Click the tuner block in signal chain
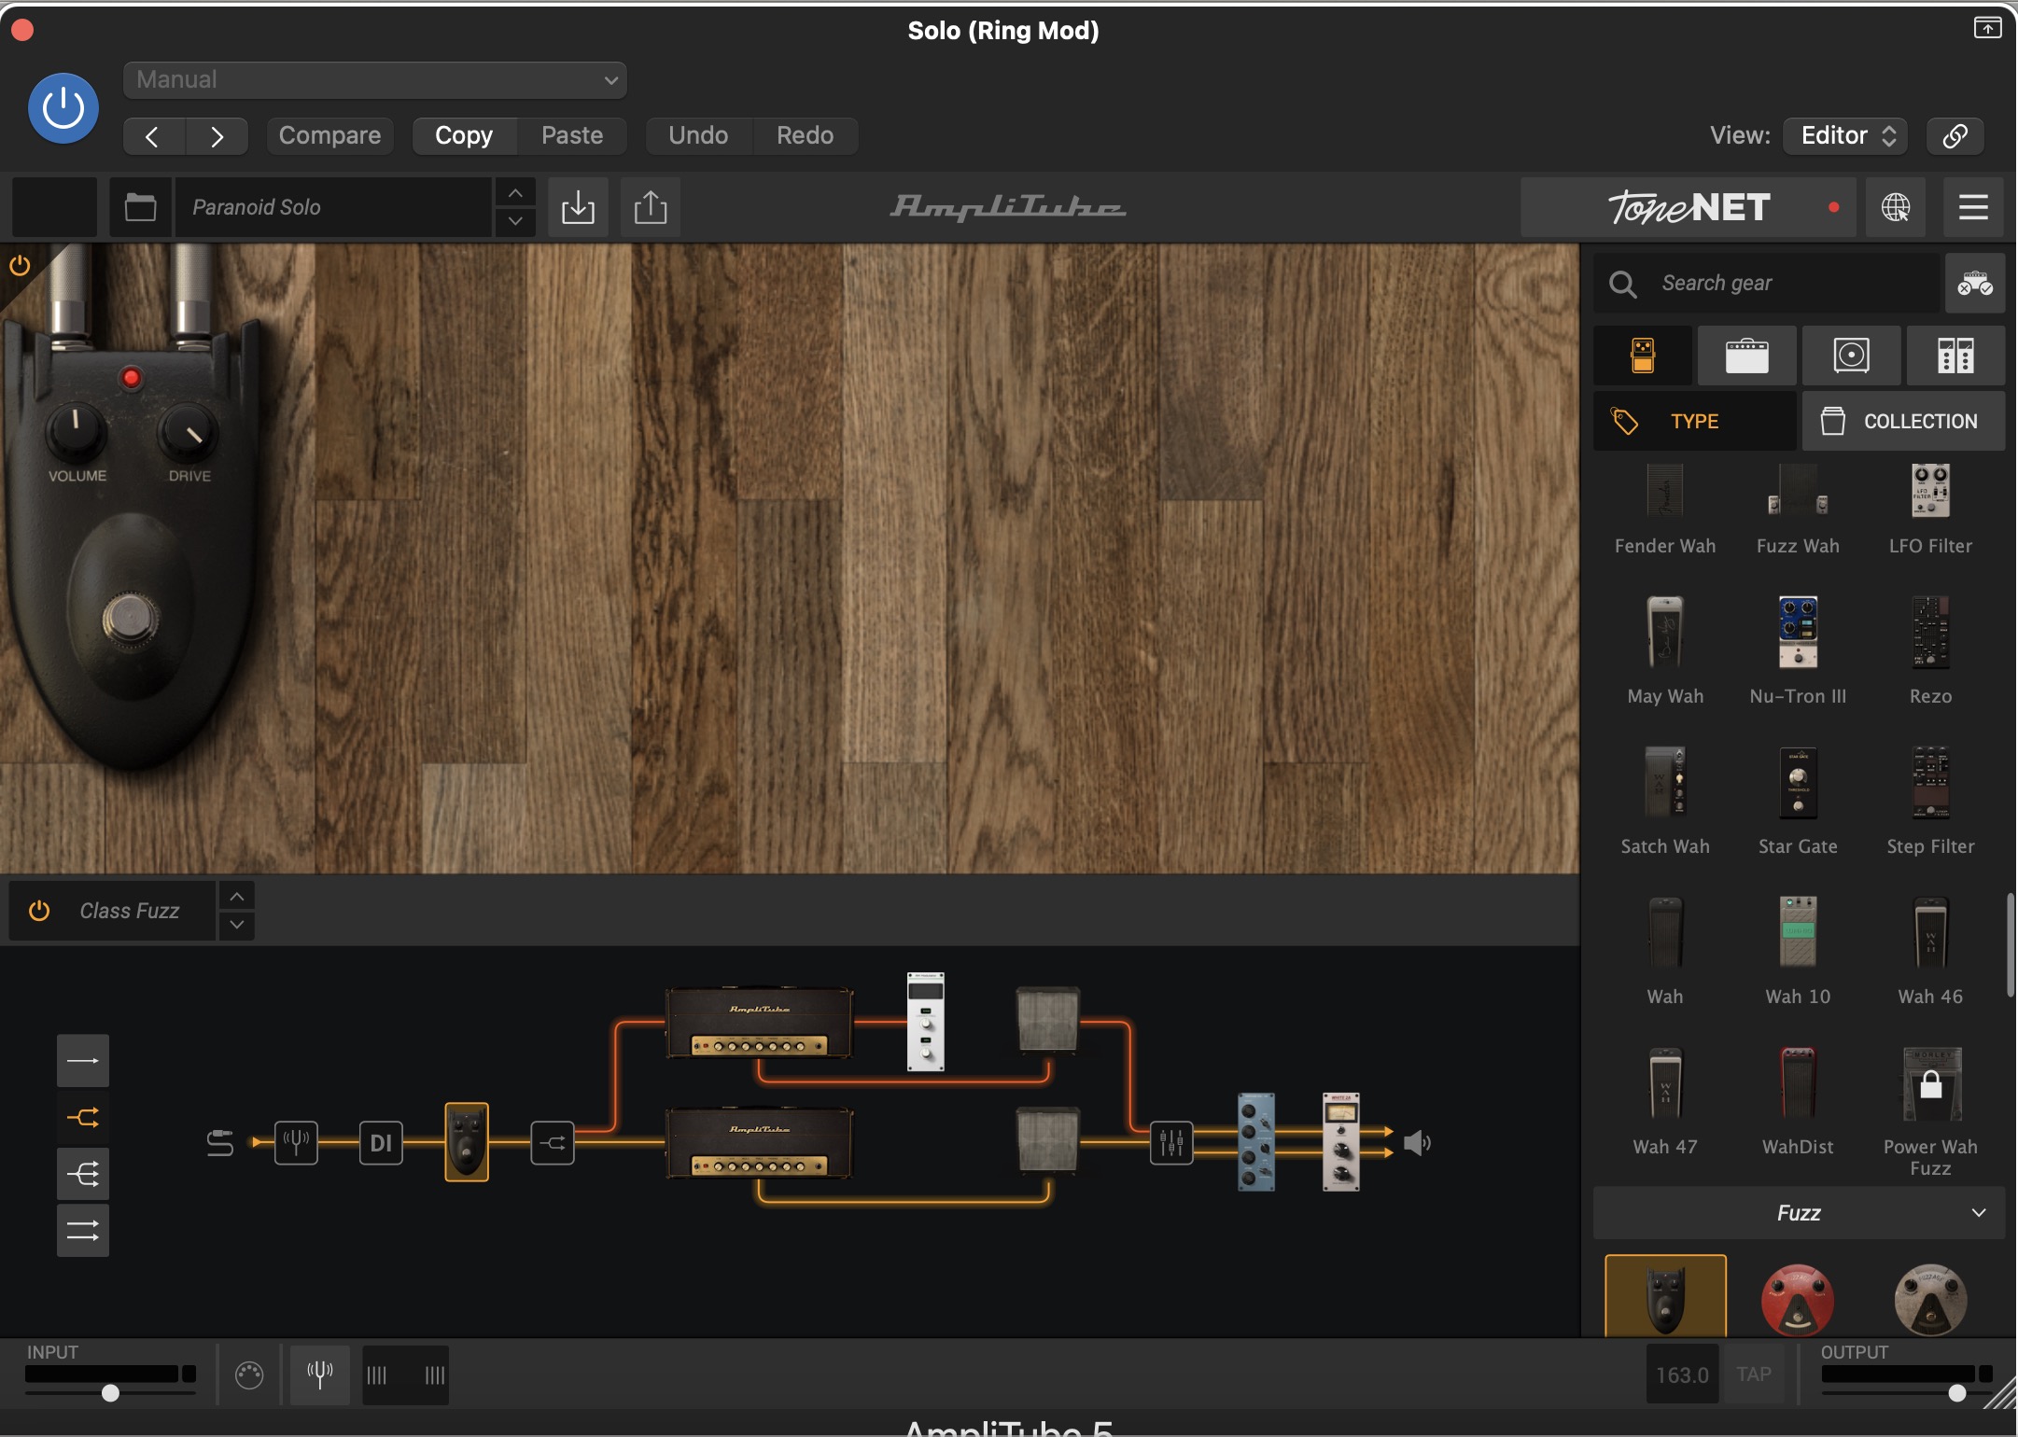The image size is (2018, 1437). (296, 1142)
